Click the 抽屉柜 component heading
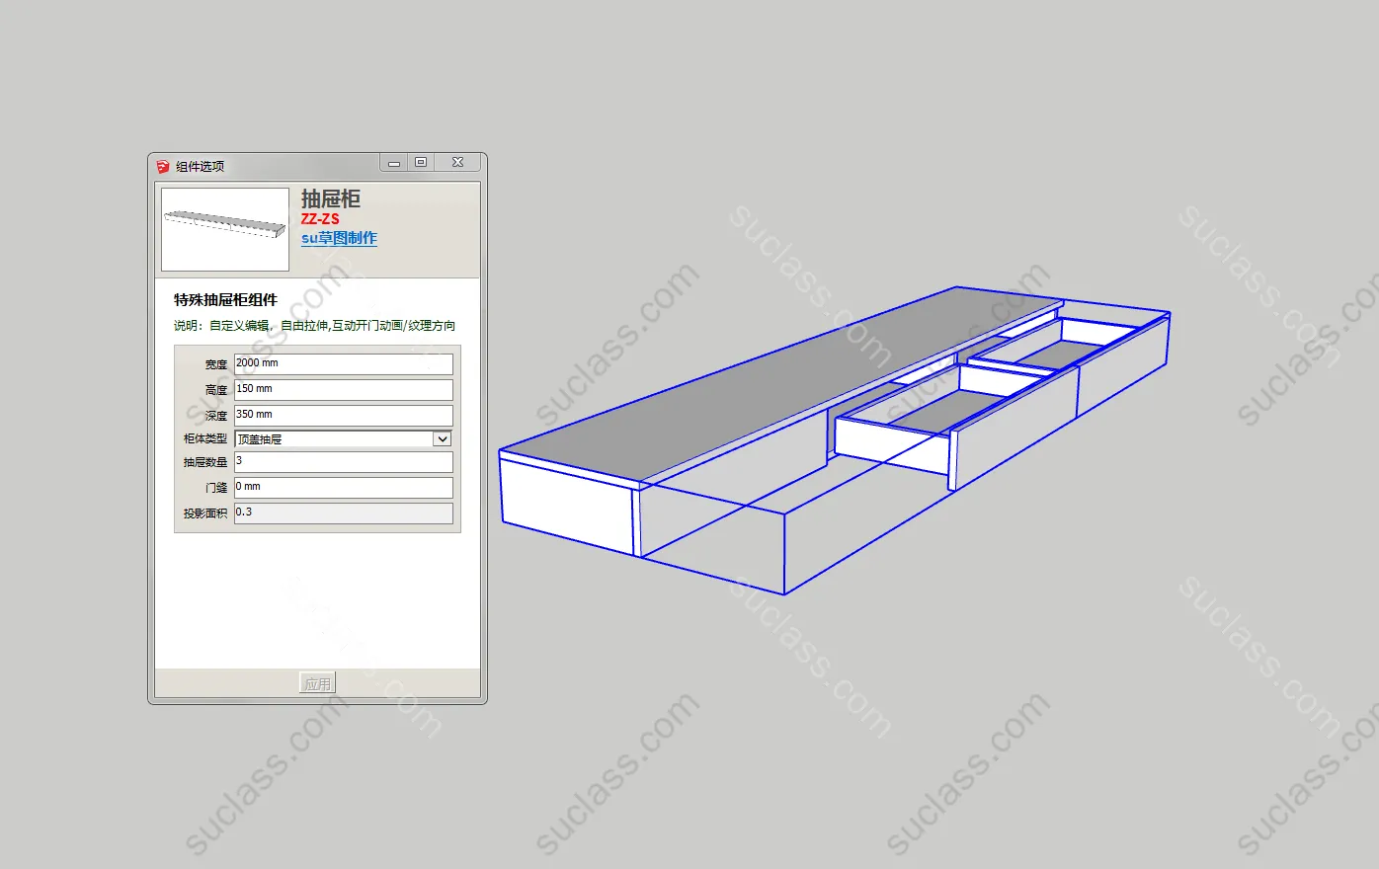 pos(331,198)
